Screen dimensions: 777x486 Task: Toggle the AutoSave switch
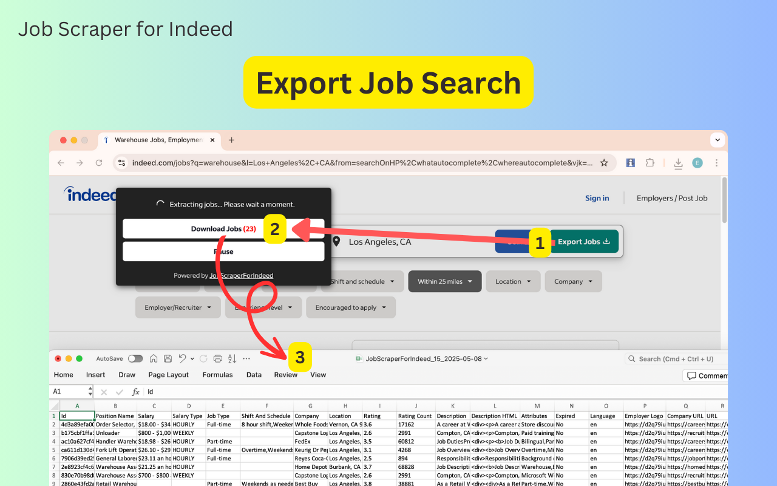click(x=135, y=359)
